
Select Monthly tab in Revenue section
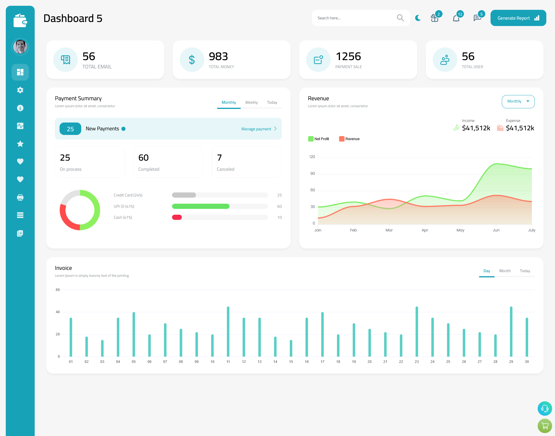(517, 101)
